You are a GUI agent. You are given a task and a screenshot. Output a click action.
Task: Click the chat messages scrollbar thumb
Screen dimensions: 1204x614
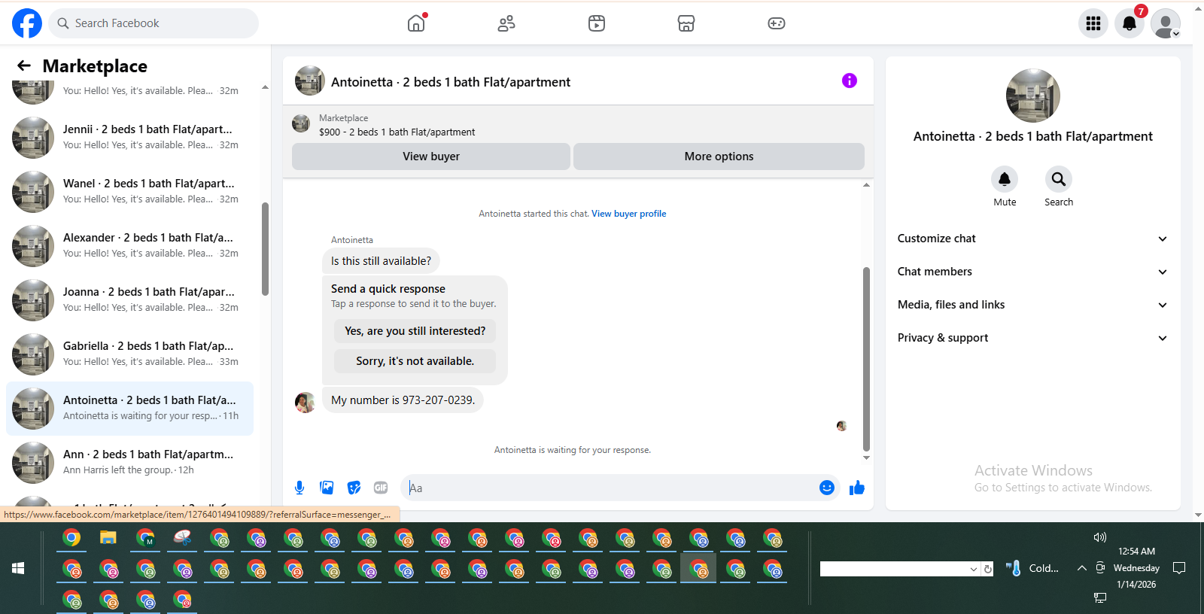[866, 359]
